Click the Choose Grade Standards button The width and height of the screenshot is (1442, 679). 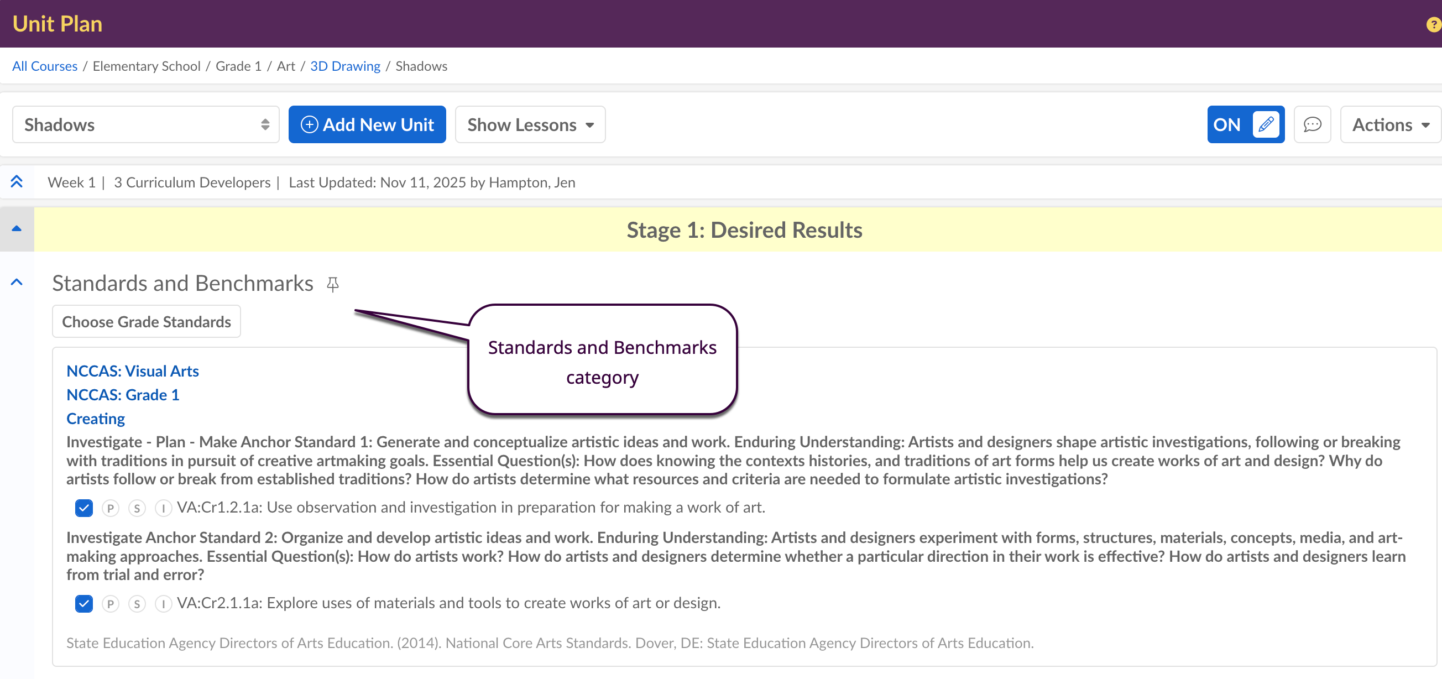click(146, 322)
